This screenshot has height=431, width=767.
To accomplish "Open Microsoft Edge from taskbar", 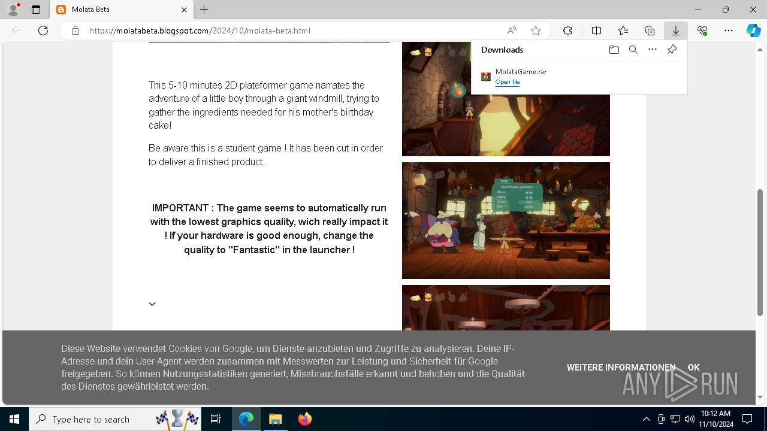I will coord(246,419).
